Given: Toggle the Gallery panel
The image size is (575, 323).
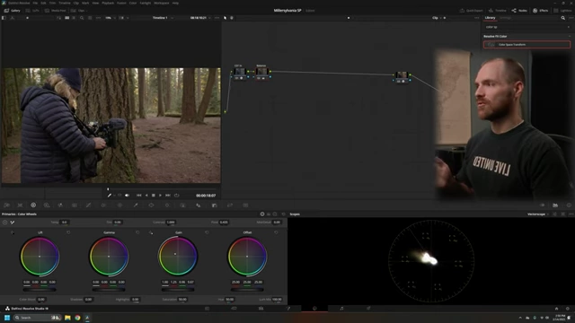Looking at the screenshot, I should (12, 10).
